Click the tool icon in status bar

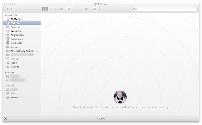click(x=6, y=119)
